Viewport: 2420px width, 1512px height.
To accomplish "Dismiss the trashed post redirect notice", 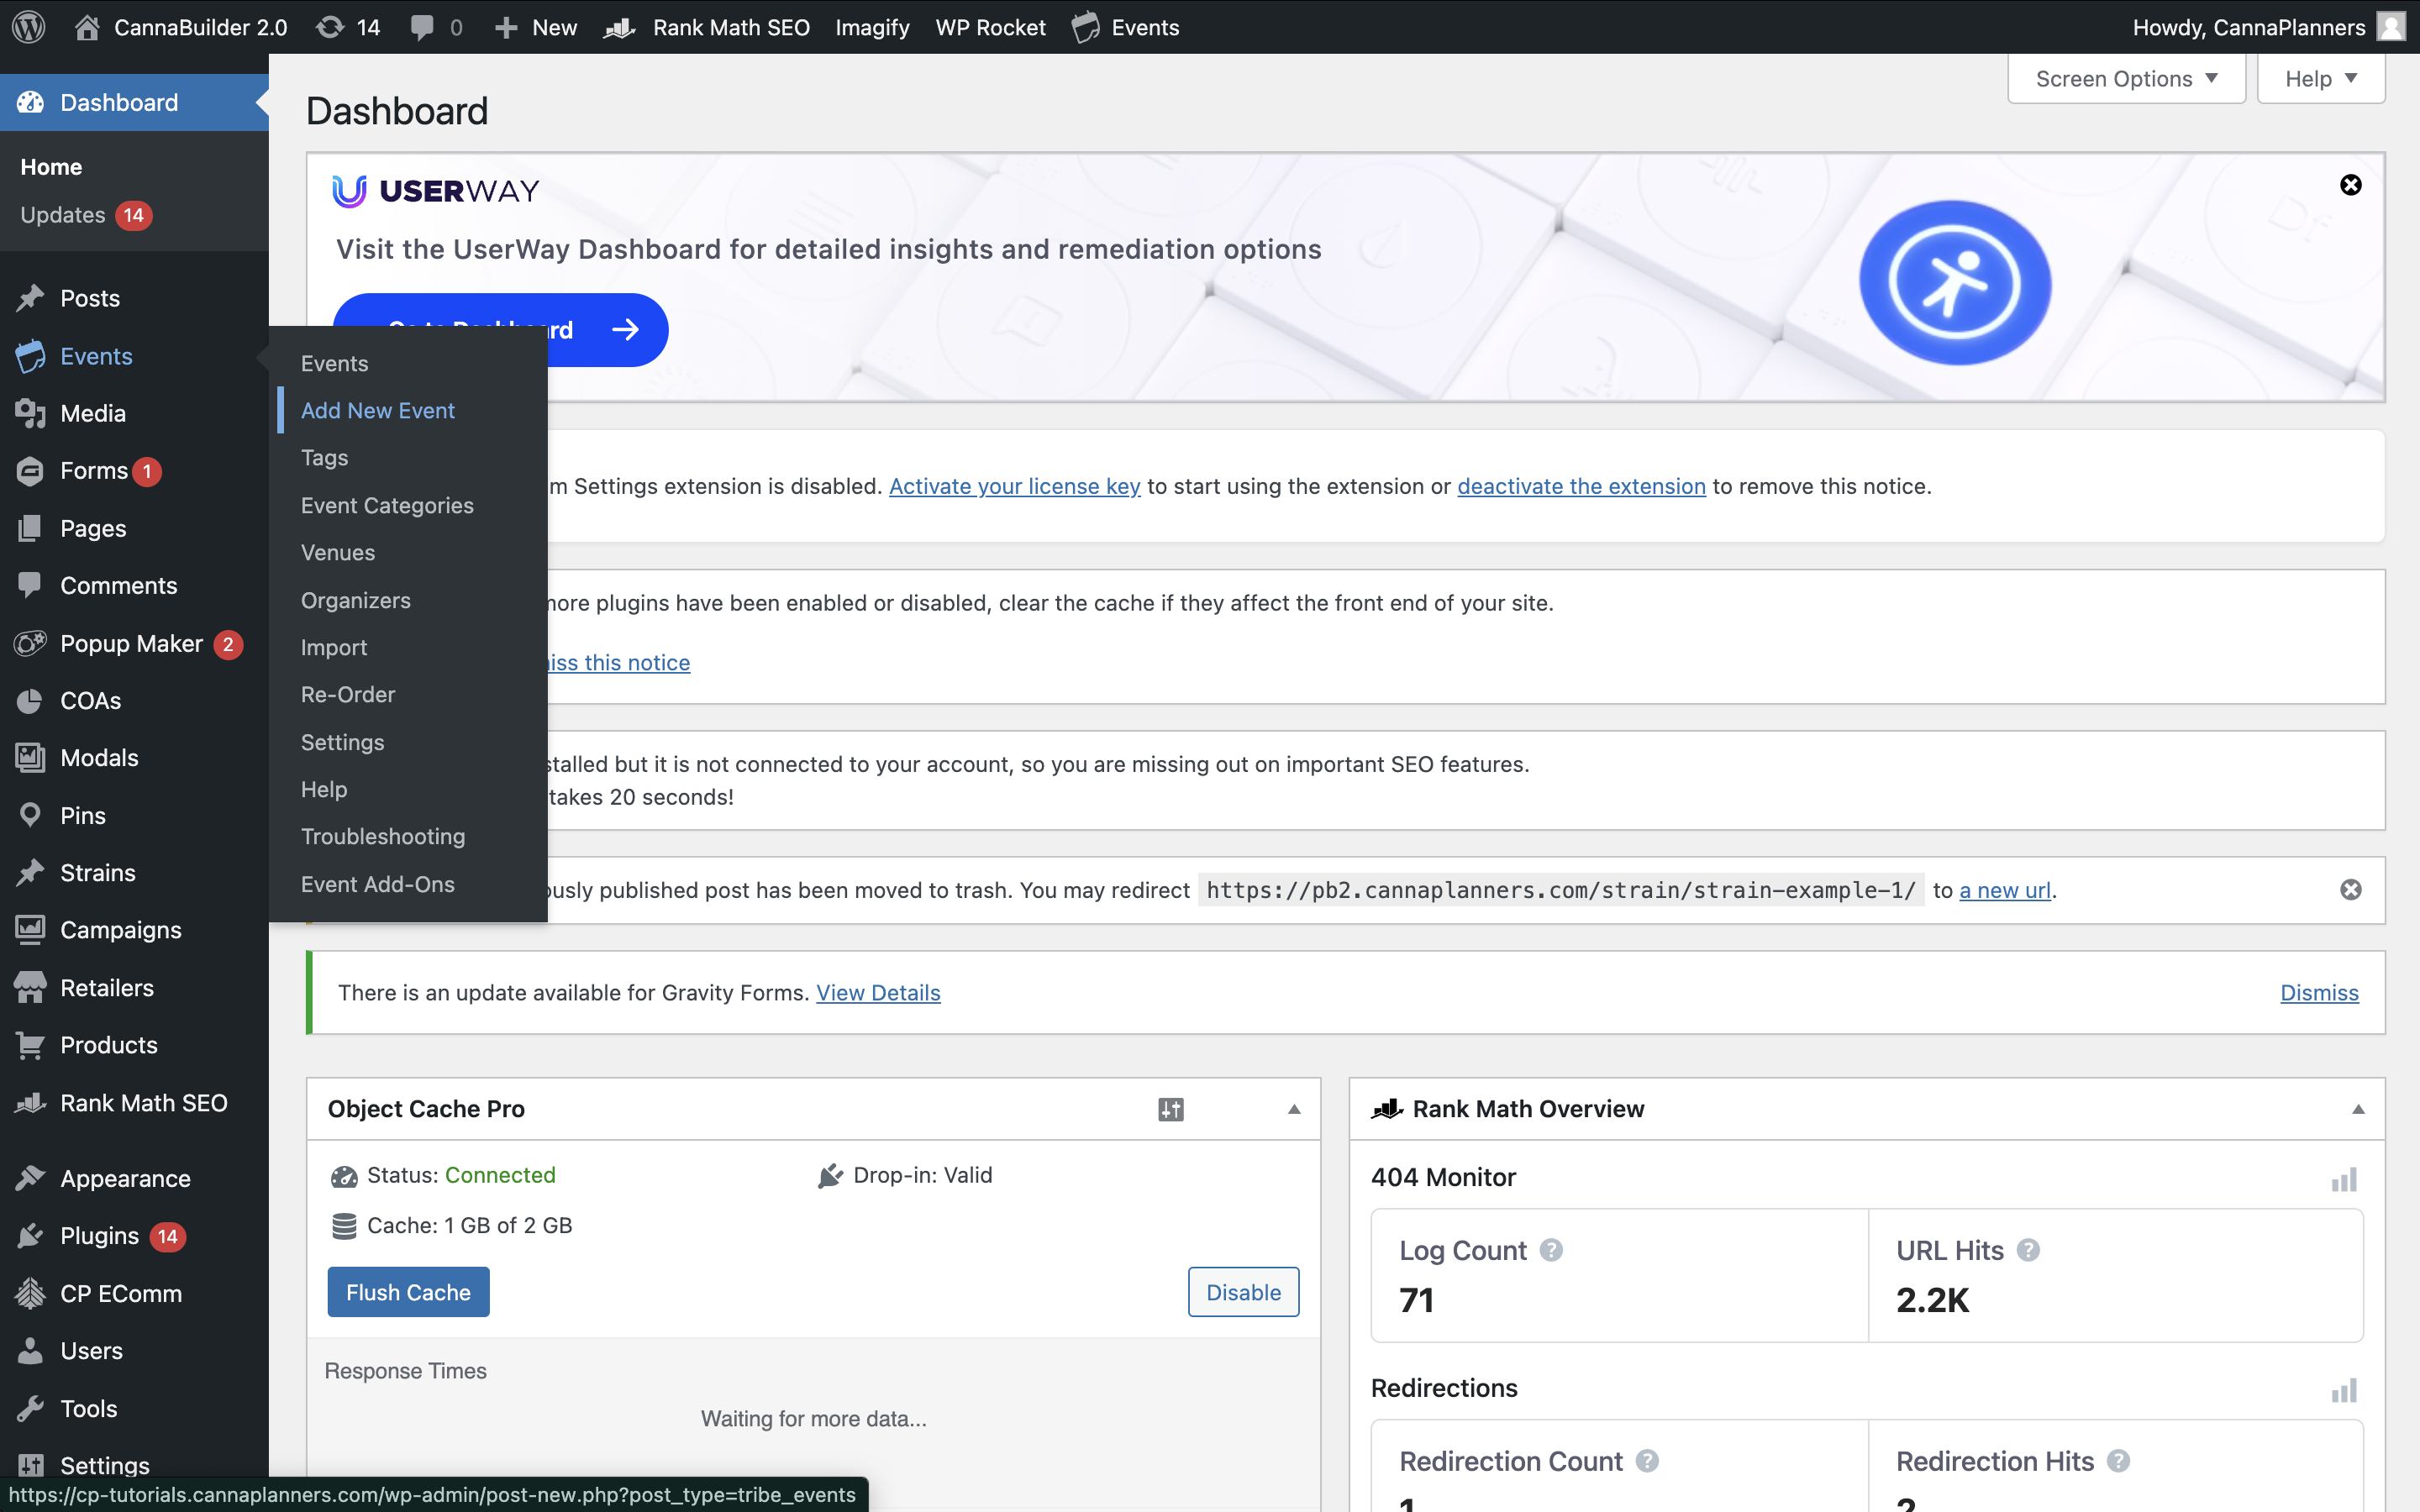I will [x=2350, y=890].
